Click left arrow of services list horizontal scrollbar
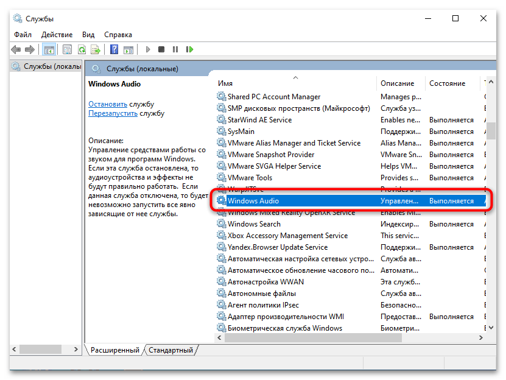The width and height of the screenshot is (506, 380). (x=219, y=338)
